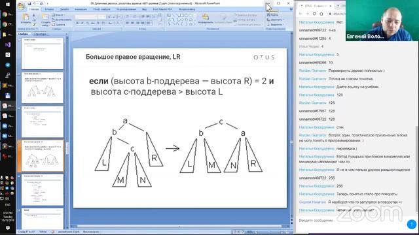The height and width of the screenshot is (235, 419).
Task: Redo the action in quick access toolbar
Action: [41, 4]
